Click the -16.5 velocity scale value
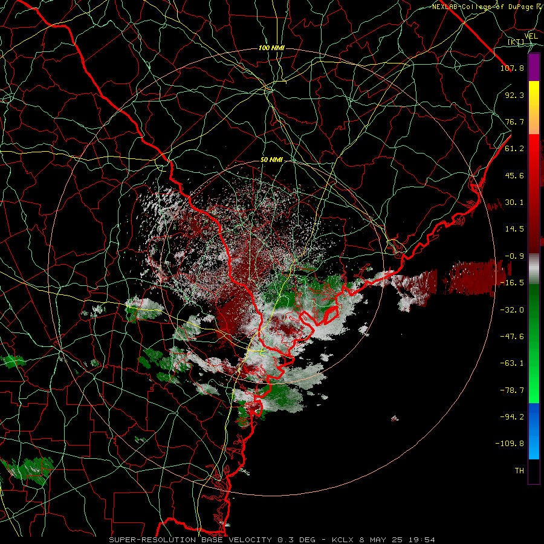The height and width of the screenshot is (544, 544). tap(512, 283)
